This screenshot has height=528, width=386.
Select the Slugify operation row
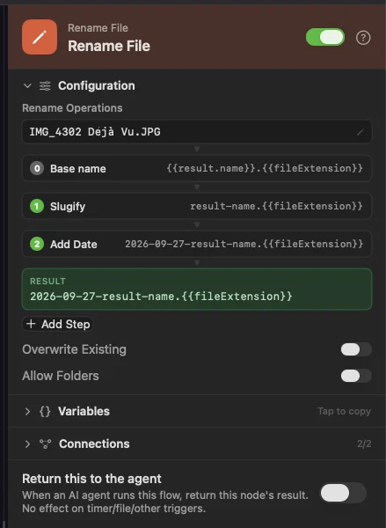click(x=197, y=206)
